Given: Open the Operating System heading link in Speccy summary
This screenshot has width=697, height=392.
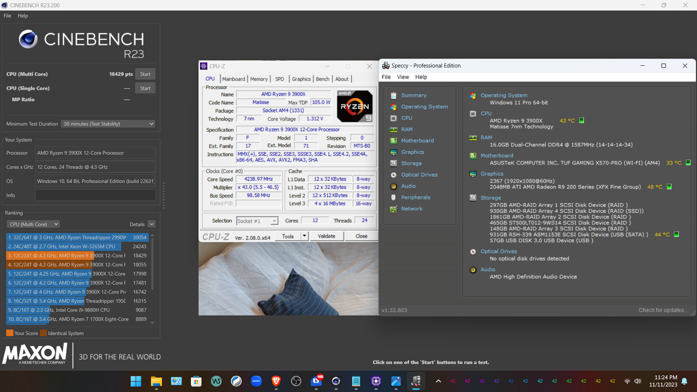Looking at the screenshot, I should (504, 95).
